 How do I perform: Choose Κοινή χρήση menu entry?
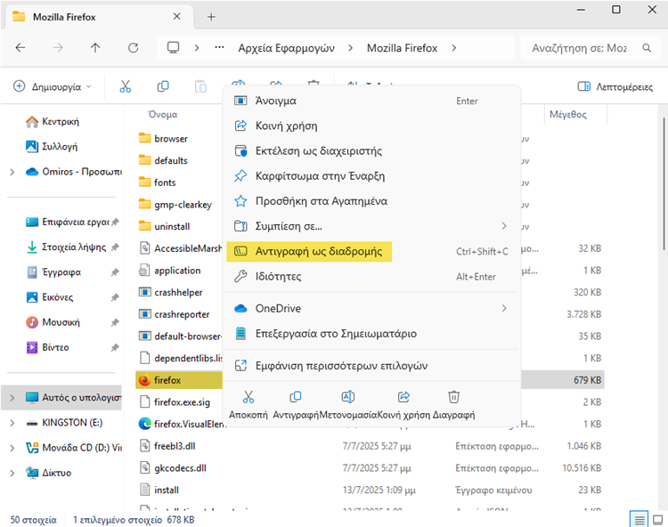[371, 126]
